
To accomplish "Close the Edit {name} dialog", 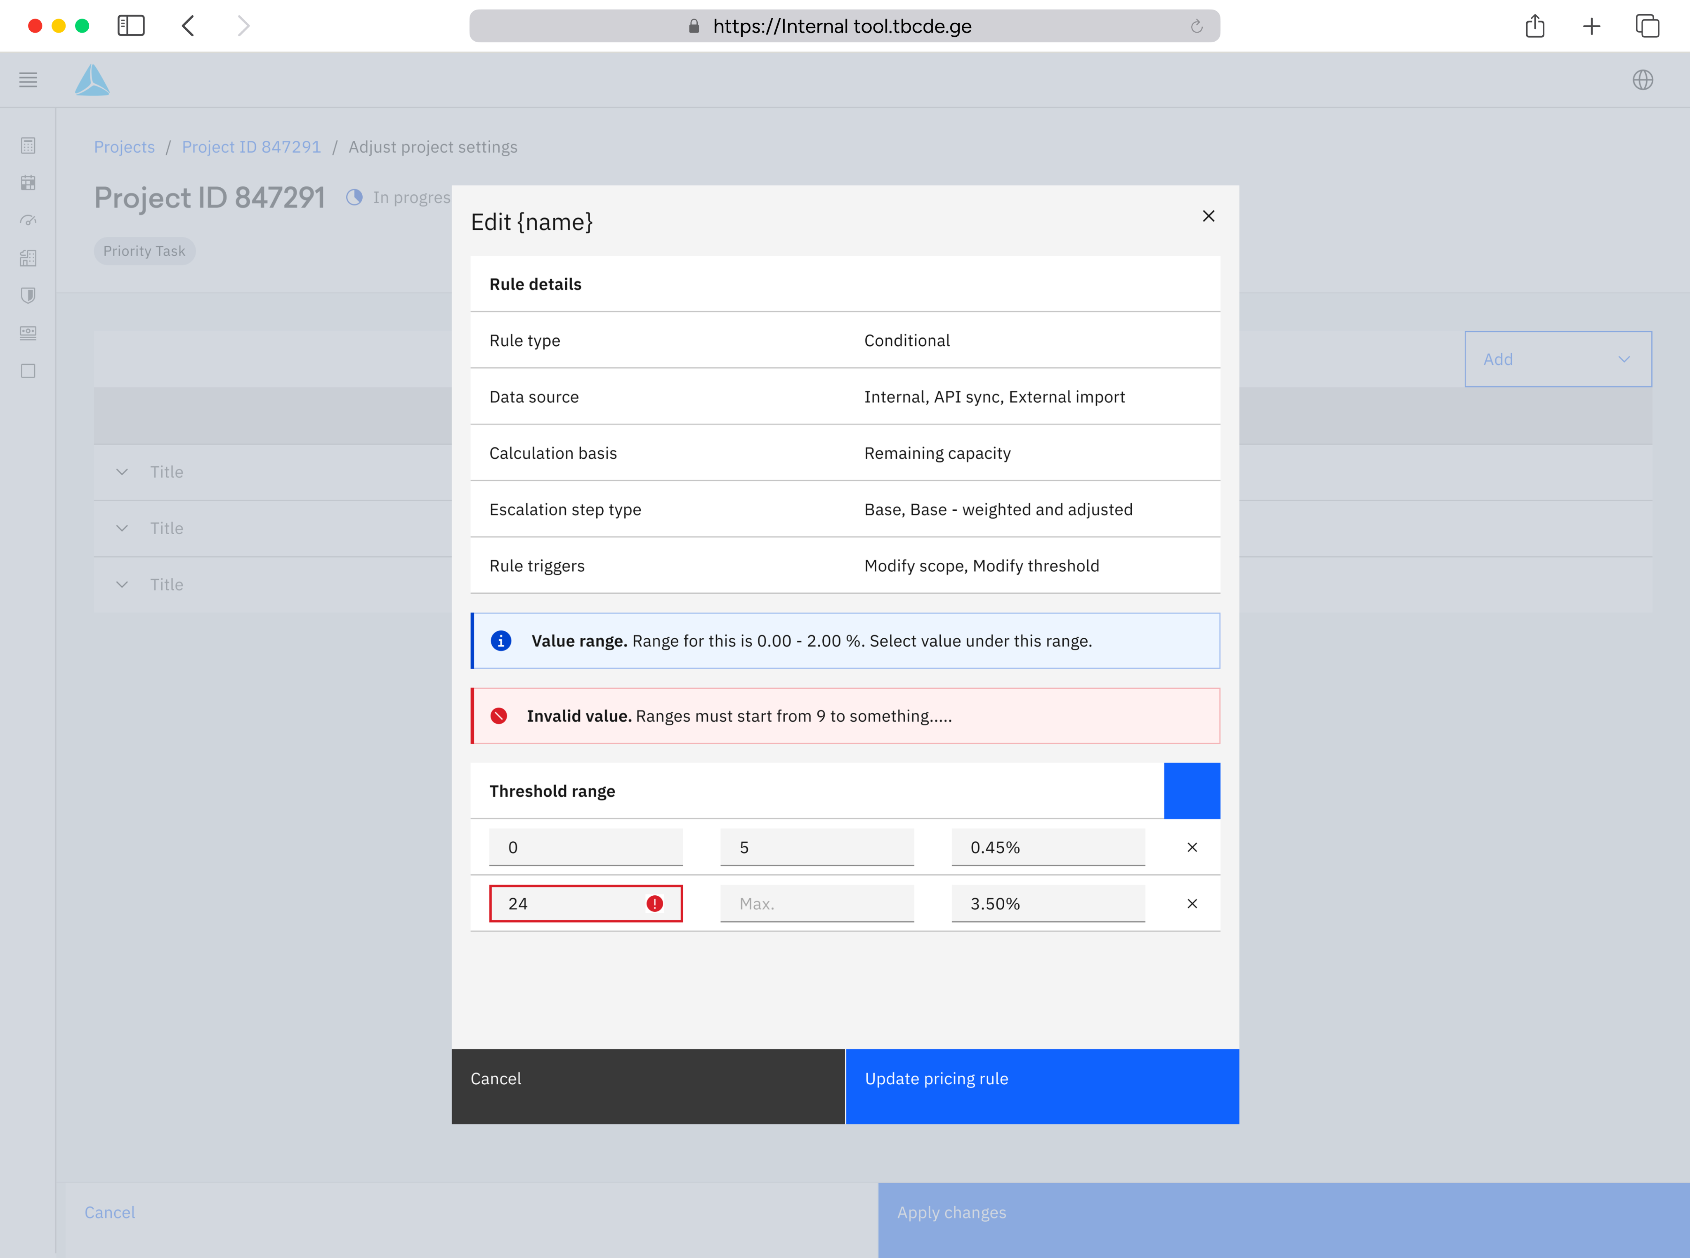I will pos(1208,216).
